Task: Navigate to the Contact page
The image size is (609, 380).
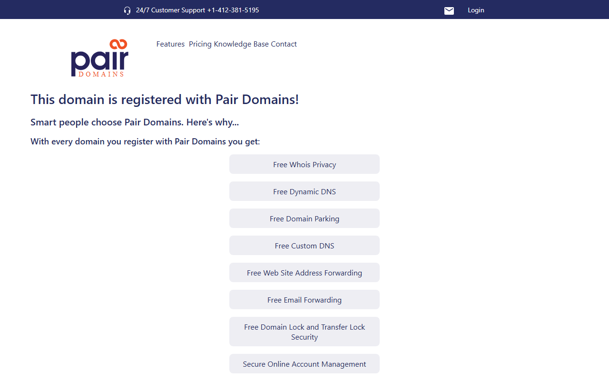Action: click(x=284, y=44)
